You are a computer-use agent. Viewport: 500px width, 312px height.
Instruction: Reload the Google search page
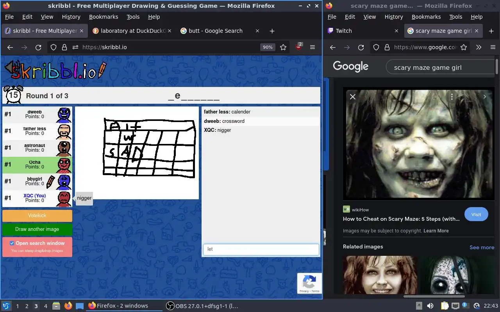point(361,47)
